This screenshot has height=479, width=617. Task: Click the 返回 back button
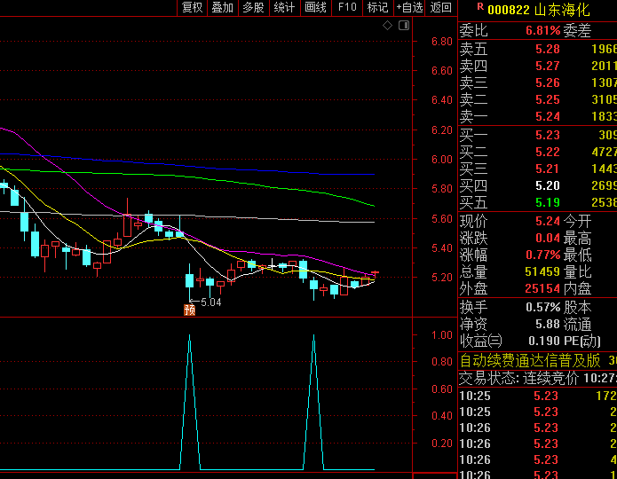click(440, 8)
